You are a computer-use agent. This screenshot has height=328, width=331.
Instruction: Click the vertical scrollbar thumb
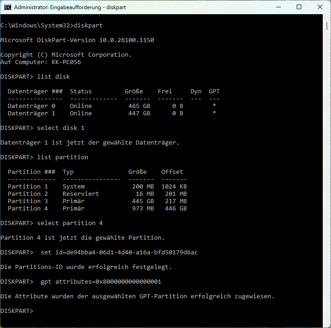(327, 26)
